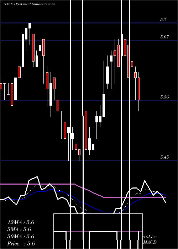Click the 5.45 price level label
Viewport: 178px width, 249px height.
tap(164, 157)
